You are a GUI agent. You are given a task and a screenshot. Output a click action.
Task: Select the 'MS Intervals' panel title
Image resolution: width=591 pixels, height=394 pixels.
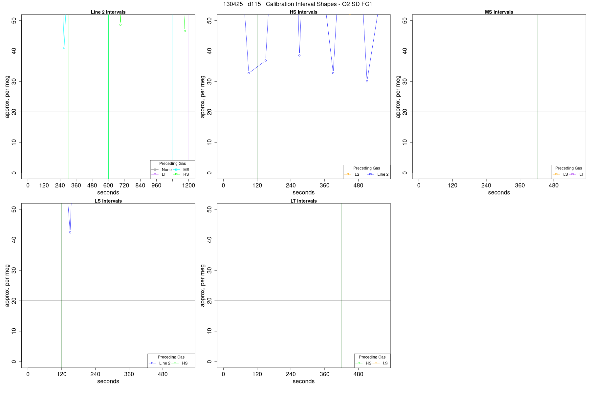(499, 12)
